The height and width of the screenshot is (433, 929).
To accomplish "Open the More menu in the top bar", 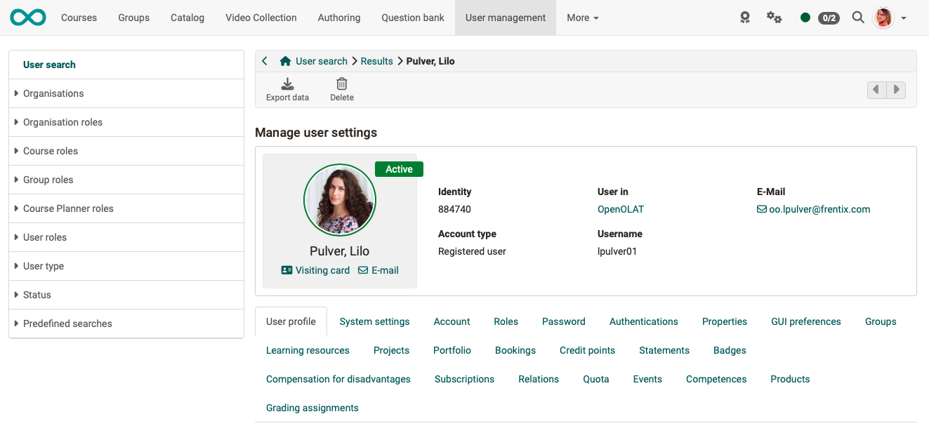I will coord(582,18).
